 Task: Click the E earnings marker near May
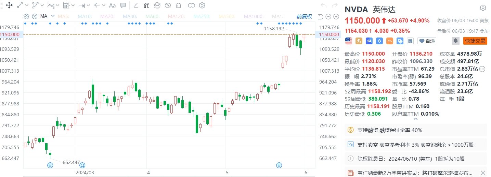click(279, 165)
